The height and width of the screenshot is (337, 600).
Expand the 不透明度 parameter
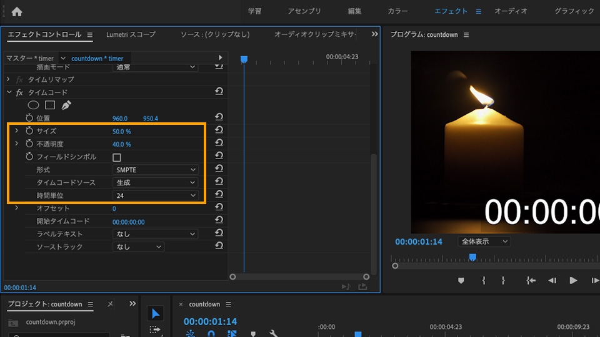click(x=16, y=144)
